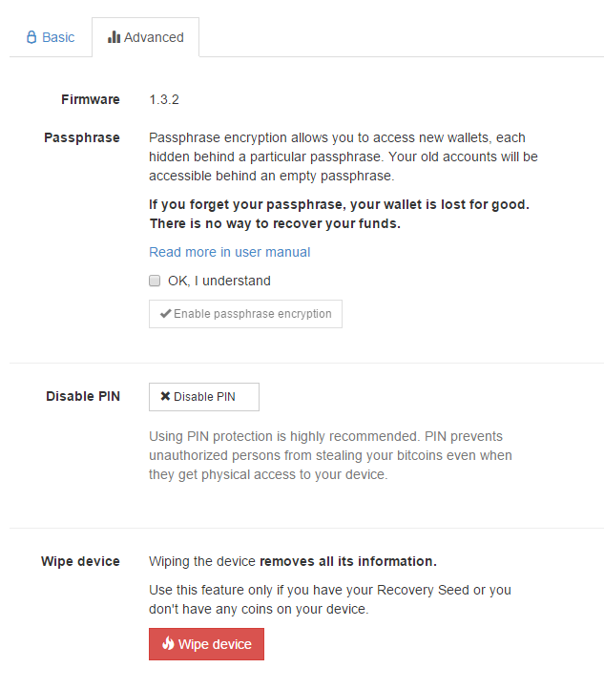The width and height of the screenshot is (604, 689).
Task: Select the Advanced tab
Action: (x=145, y=37)
